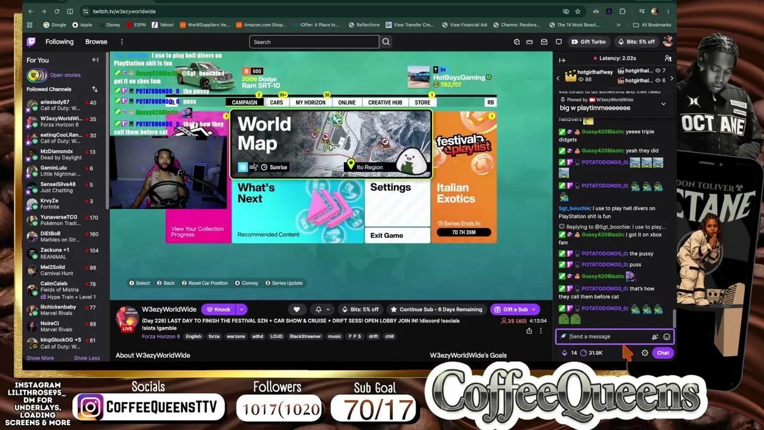Go back in browser history
The width and height of the screenshot is (764, 430).
tap(30, 11)
